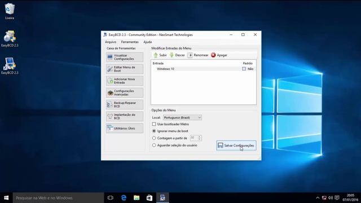Open the Ajuda menu
This screenshot has height=203, width=361.
point(148,42)
